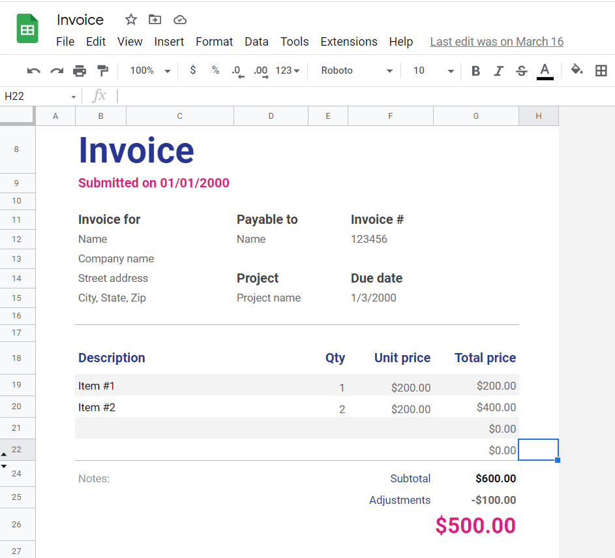Image resolution: width=615 pixels, height=558 pixels.
Task: Open the Last edit was on March 16 link
Action: [x=496, y=42]
